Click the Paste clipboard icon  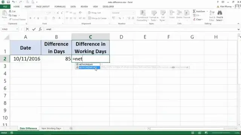[x=5, y=13]
